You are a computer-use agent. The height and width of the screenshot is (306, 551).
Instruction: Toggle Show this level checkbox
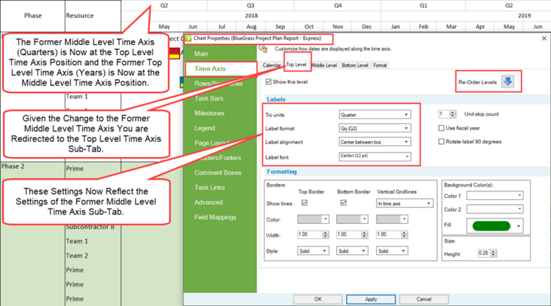(x=269, y=82)
